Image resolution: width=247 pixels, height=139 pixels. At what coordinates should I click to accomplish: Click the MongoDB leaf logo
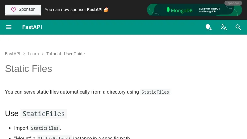pos(168,10)
